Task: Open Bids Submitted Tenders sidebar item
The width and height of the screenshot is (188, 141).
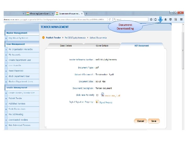Action: [23, 125]
